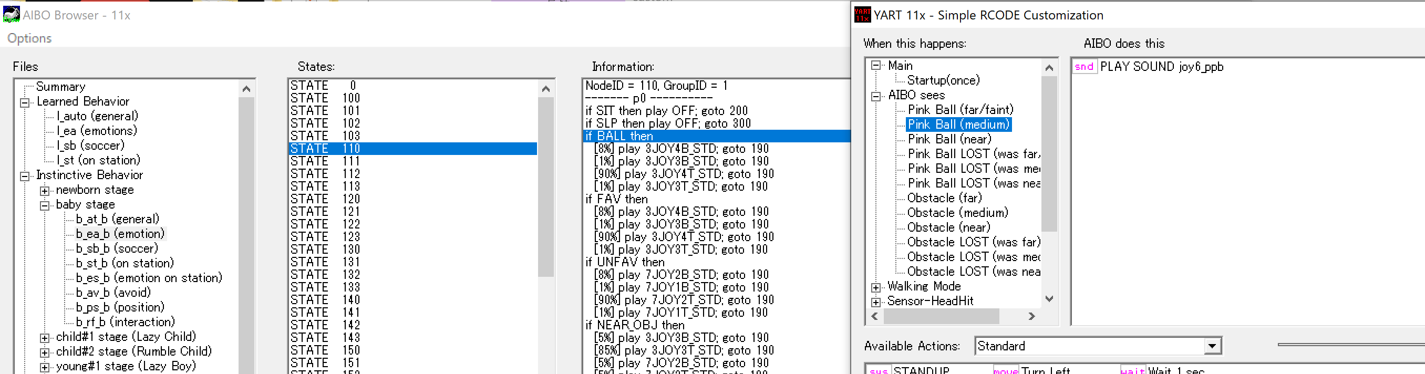
Task: Select STATE 110 in States list
Action: (x=412, y=149)
